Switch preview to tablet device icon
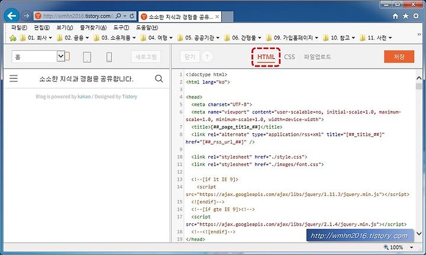This screenshot has width=426, height=255. [87, 57]
